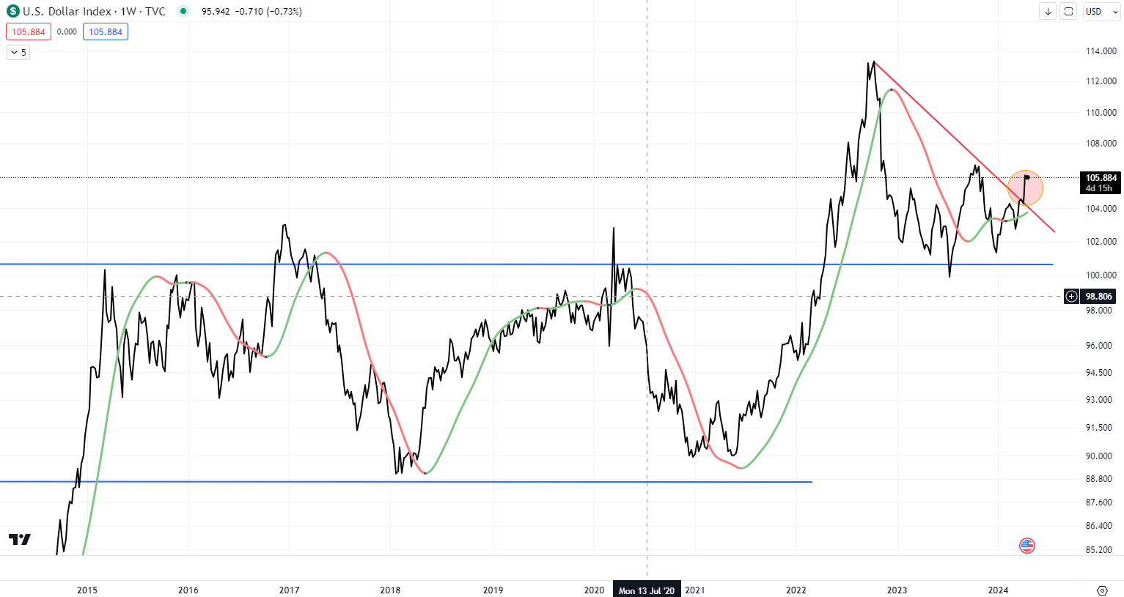Screen dimensions: 1124x597
Task: Click the Mon 13 Jul '20 date label
Action: tap(647, 590)
